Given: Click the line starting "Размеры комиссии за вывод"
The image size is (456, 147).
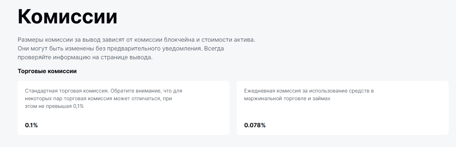Looking at the screenshot, I should click(x=136, y=39).
